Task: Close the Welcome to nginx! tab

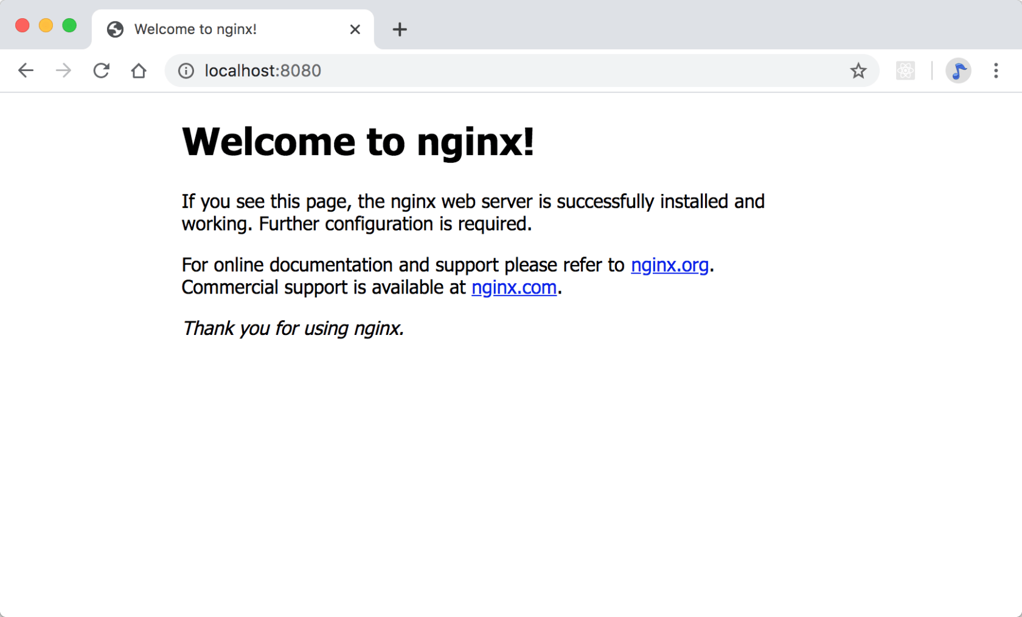Action: pos(355,29)
